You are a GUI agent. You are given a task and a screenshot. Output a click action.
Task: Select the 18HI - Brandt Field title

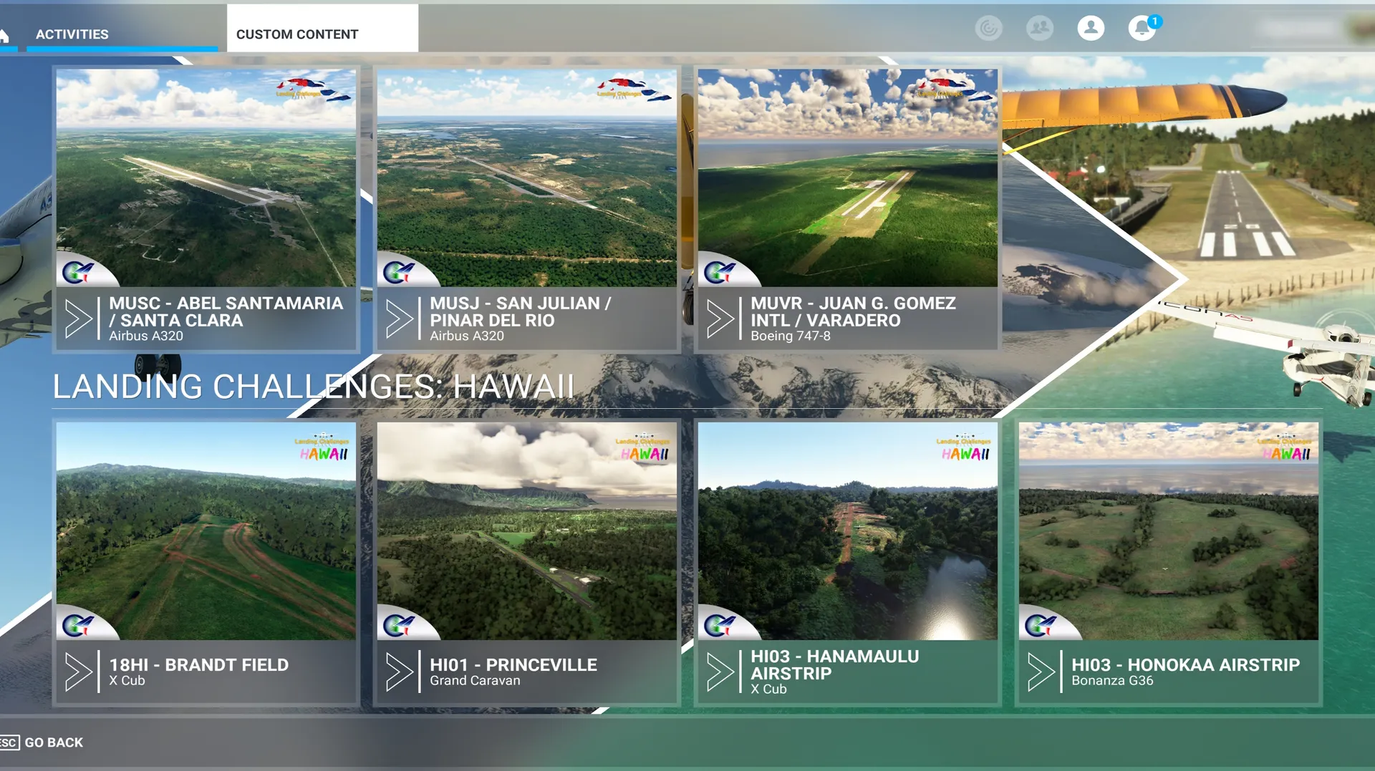[198, 664]
